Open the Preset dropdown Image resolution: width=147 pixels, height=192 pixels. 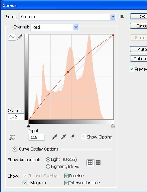(x=68, y=17)
